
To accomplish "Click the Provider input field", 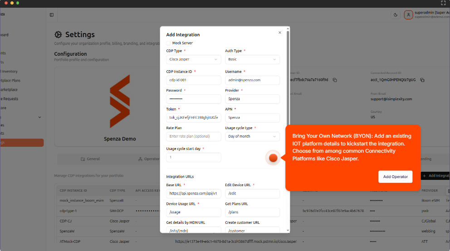I will [252, 99].
